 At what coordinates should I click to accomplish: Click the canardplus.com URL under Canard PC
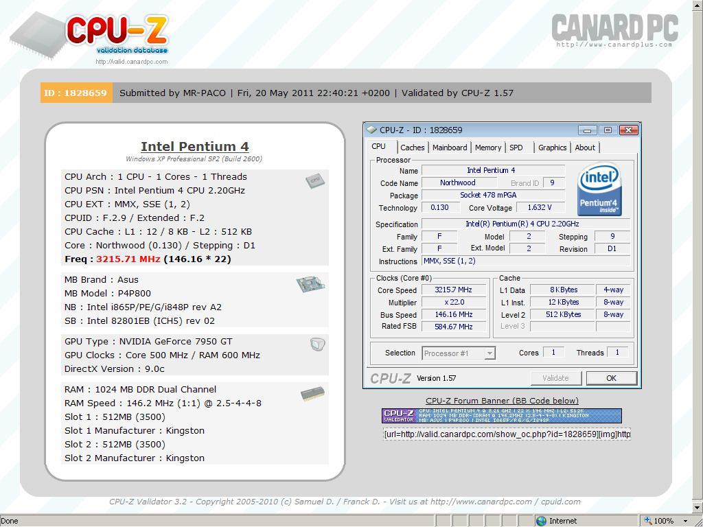[614, 45]
